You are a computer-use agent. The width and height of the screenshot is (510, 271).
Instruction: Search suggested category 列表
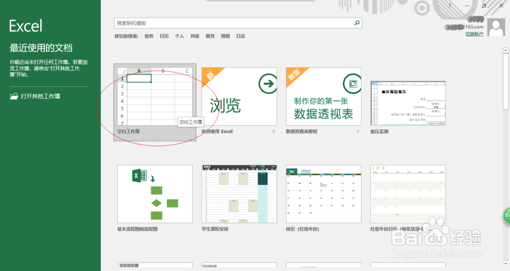195,36
